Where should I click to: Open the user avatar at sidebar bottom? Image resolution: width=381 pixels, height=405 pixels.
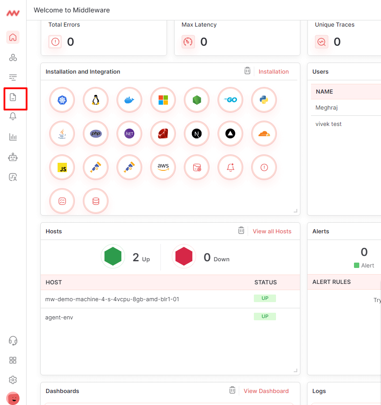click(13, 398)
